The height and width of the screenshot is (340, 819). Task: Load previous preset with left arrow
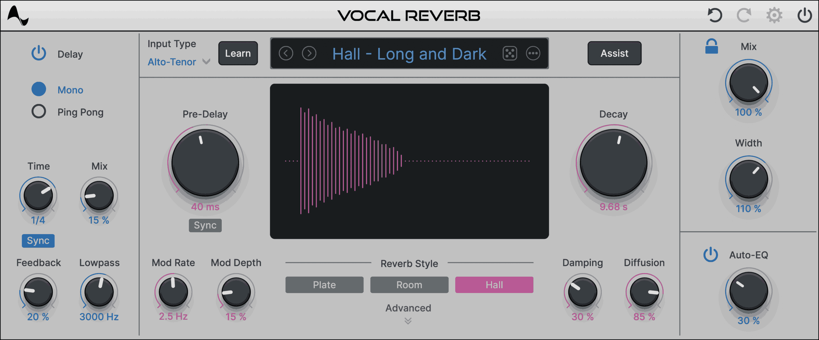286,53
